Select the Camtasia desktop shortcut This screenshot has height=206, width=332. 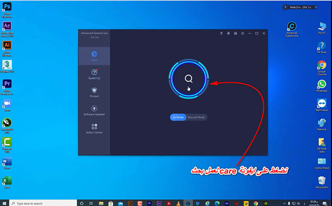pos(7,145)
